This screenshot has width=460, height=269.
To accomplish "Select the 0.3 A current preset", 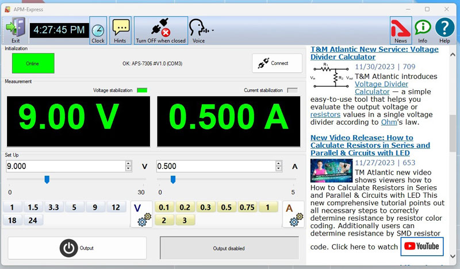I will click(x=206, y=207).
